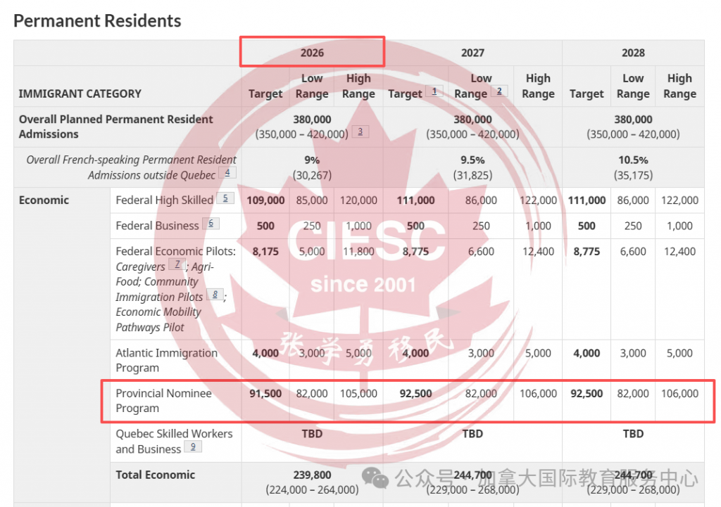
Task: Select the Provincial Nominee Program row label
Action: (163, 401)
